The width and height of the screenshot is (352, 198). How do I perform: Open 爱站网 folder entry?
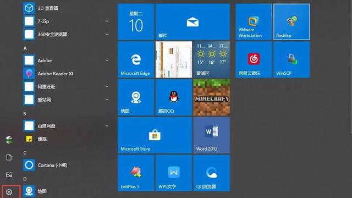click(x=67, y=100)
